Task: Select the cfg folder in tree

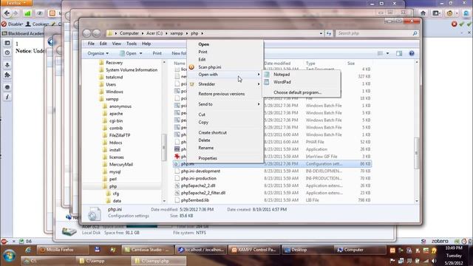Action: pos(116,194)
